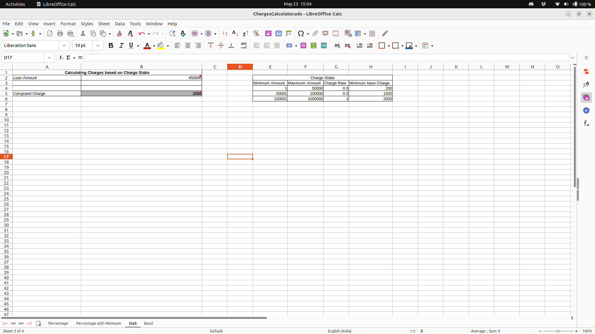This screenshot has height=334, width=595.
Task: Click the Print icon in toolbar
Action: pos(60,33)
